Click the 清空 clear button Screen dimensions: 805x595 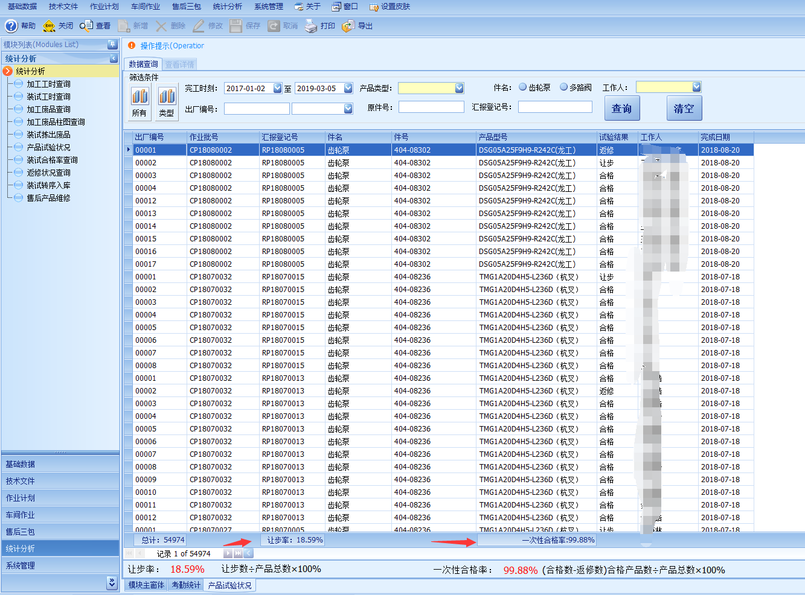point(684,108)
